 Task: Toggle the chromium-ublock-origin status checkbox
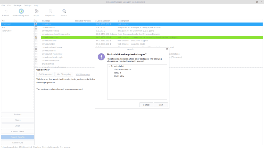(36, 57)
